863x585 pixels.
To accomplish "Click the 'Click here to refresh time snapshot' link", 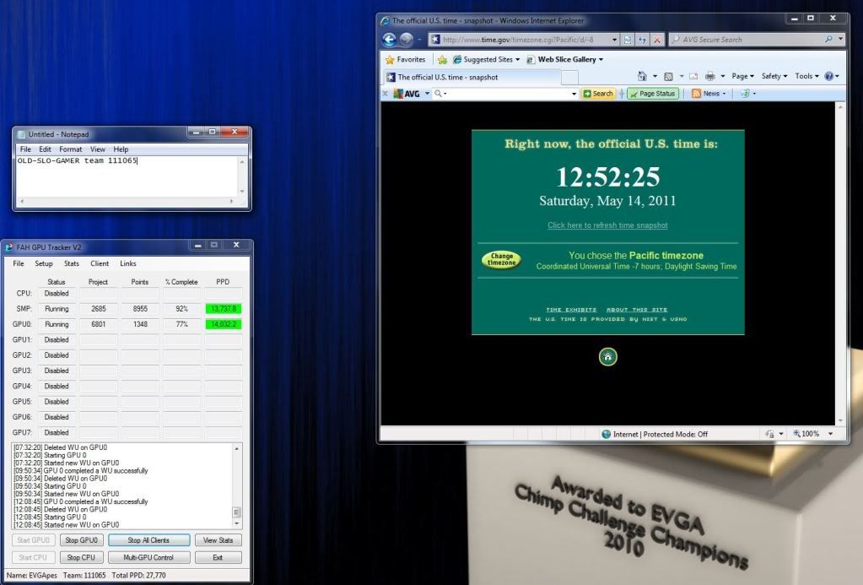I will (x=607, y=225).
